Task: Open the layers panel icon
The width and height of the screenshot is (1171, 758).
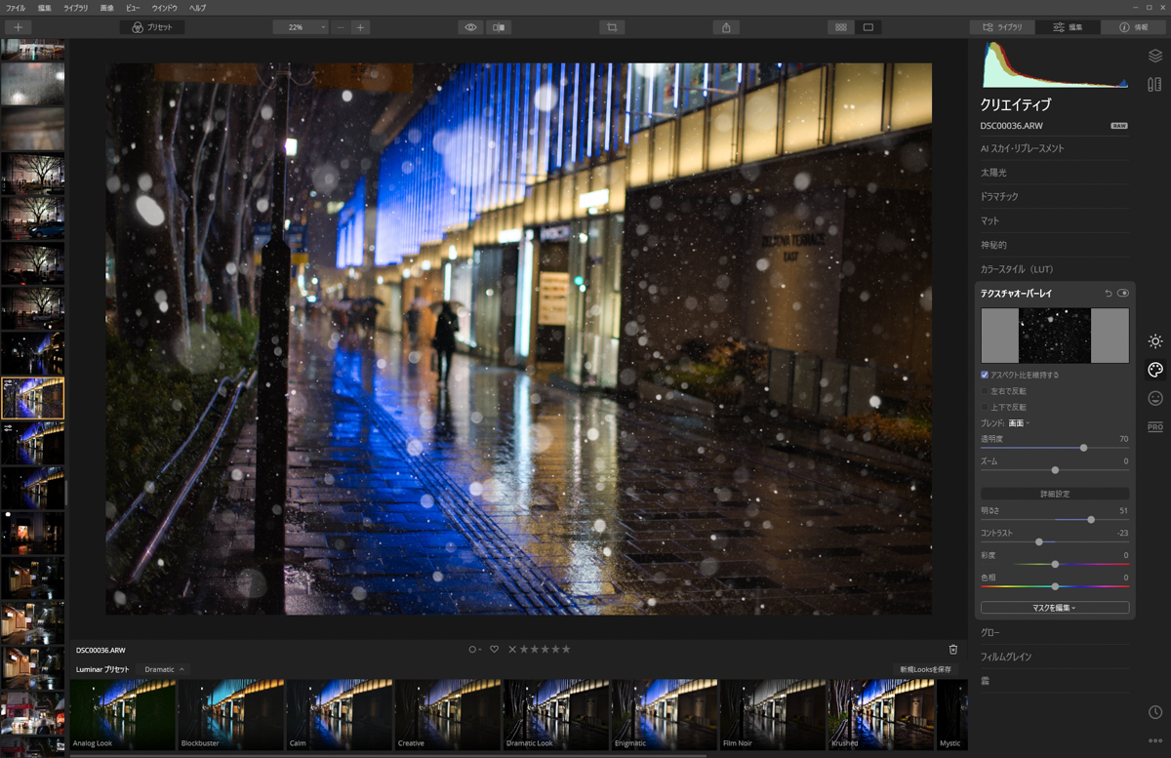Action: coord(1155,56)
